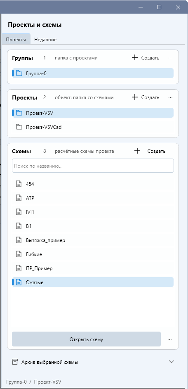Click Создать label in the Группы section
This screenshot has width=188, height=389.
tap(150, 58)
